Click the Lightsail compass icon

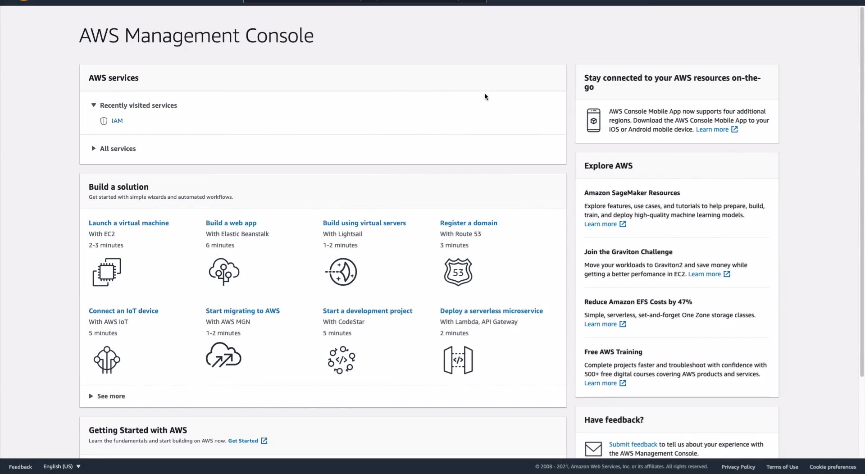[341, 272]
